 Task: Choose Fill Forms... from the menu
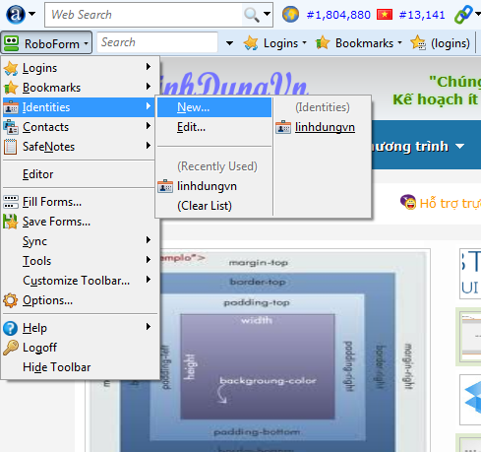click(79, 202)
